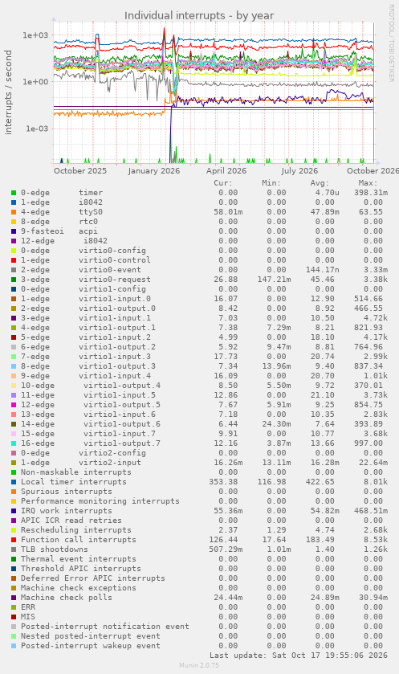Click the virtio2-input legend swatch
The height and width of the screenshot is (674, 399).
click(x=14, y=463)
